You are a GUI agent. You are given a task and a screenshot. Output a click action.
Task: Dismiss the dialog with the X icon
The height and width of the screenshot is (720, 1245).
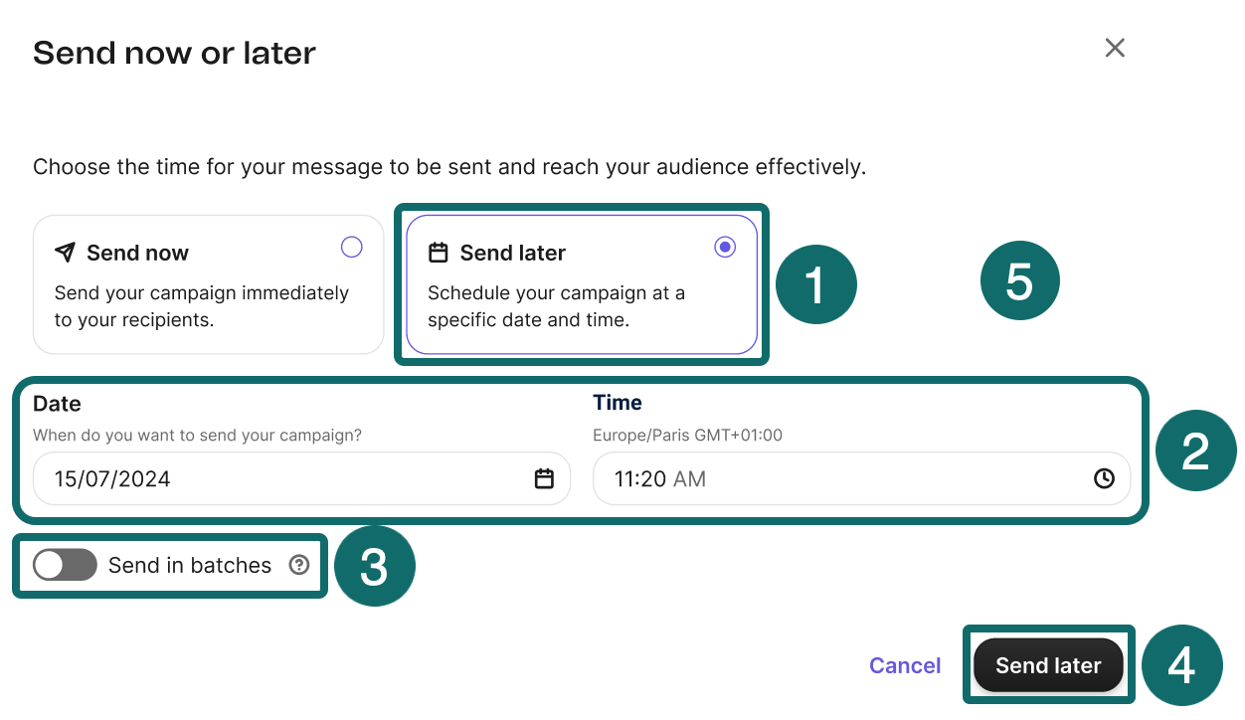[1114, 48]
